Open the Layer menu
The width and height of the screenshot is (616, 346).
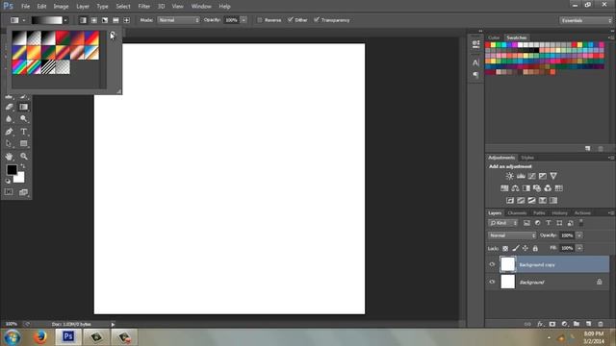click(x=83, y=7)
